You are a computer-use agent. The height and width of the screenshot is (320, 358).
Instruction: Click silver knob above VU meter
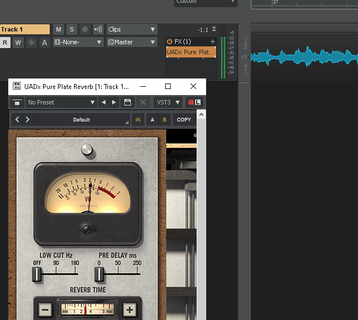87,150
